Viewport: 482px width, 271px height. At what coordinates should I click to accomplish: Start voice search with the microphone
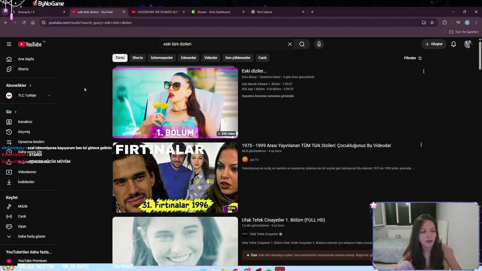(319, 44)
